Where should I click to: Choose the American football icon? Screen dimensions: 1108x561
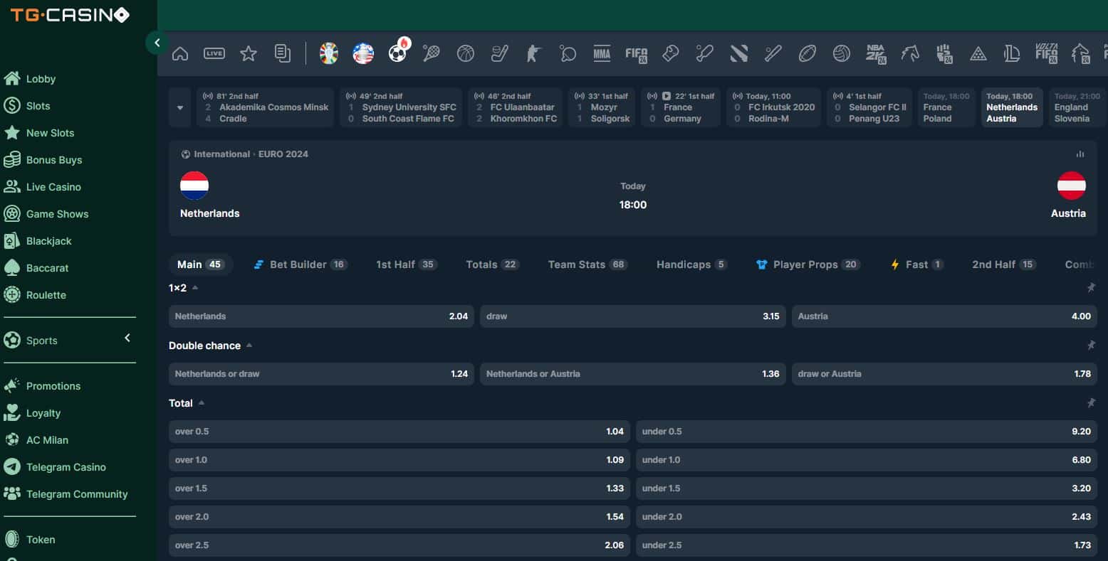pos(808,53)
